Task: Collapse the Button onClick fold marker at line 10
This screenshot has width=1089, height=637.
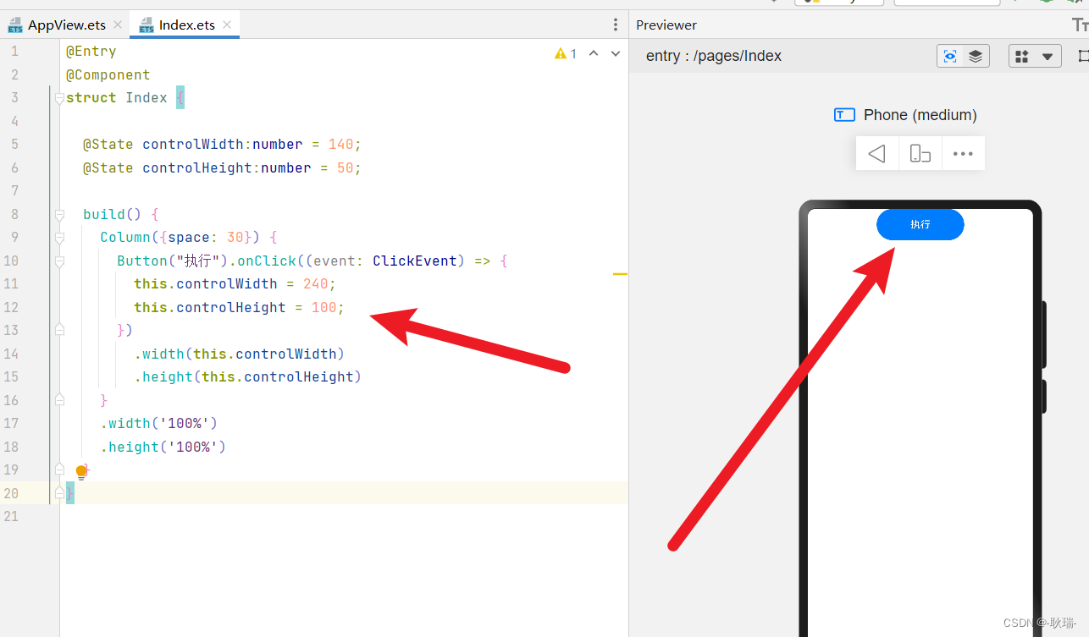Action: pos(59,261)
